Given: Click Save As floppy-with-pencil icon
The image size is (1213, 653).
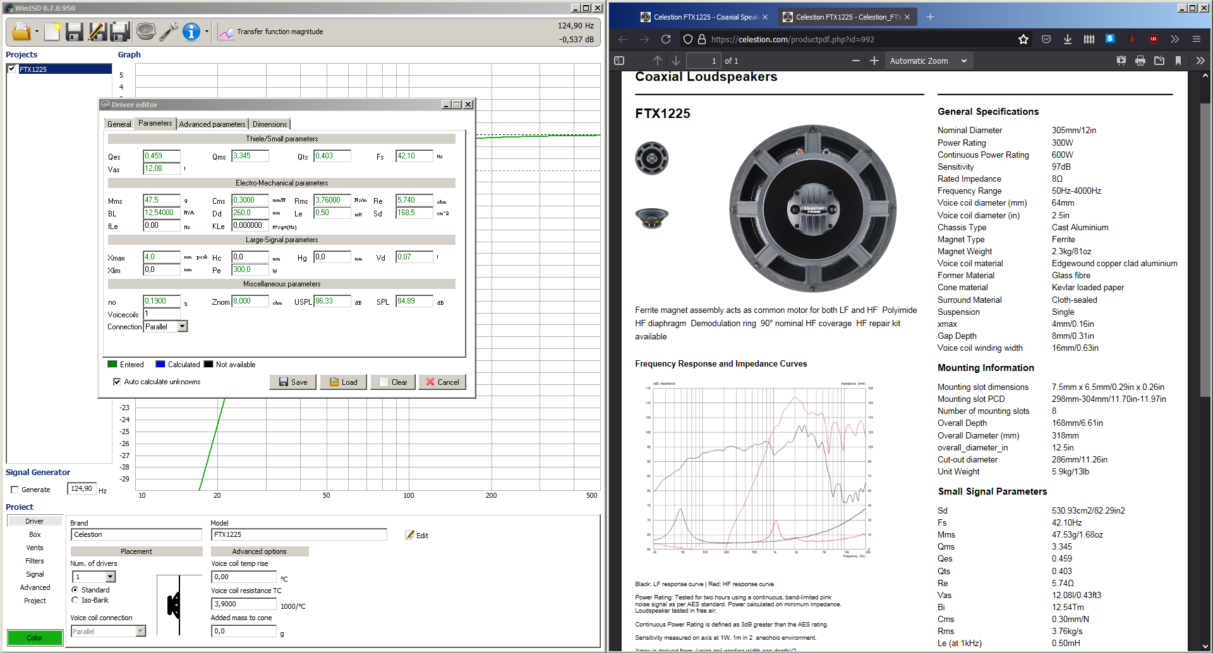Looking at the screenshot, I should 97,32.
